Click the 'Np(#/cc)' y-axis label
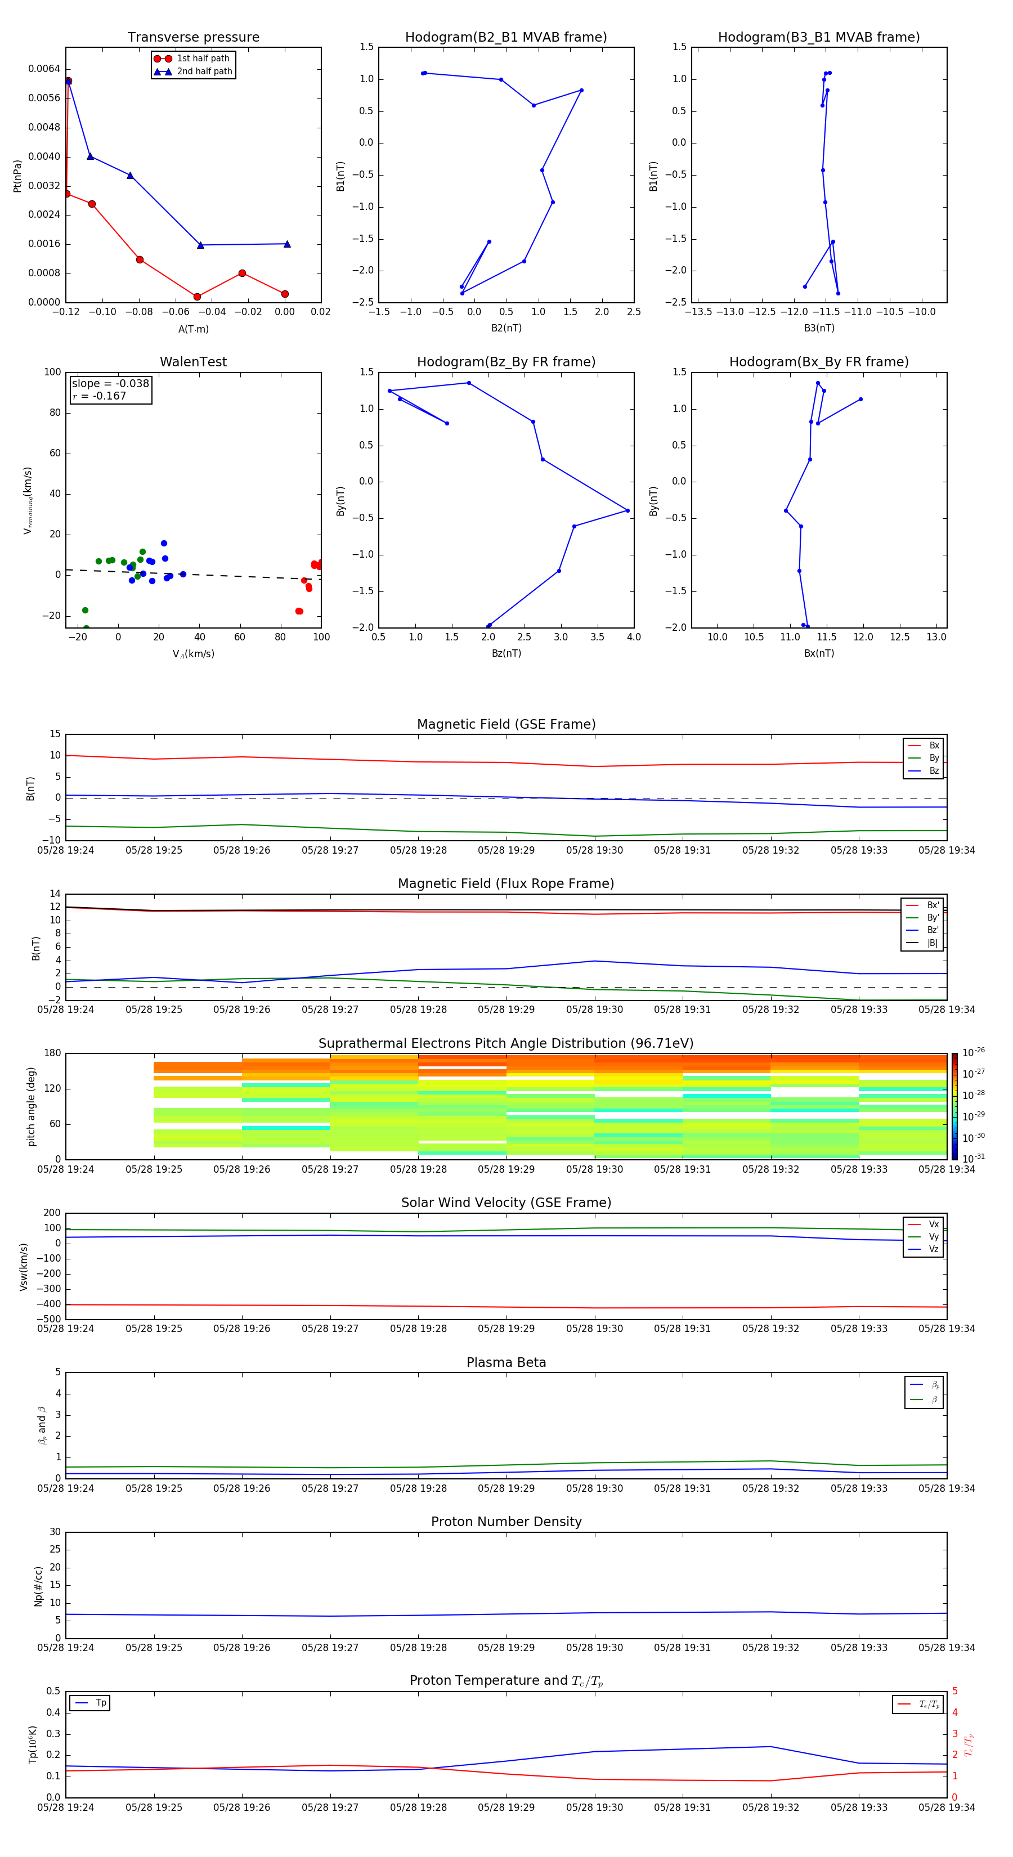This screenshot has height=1857, width=1013. [38, 1586]
